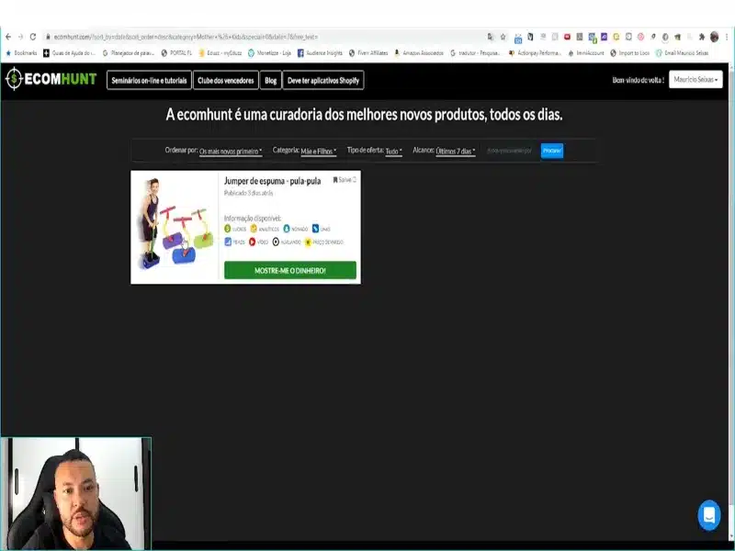The width and height of the screenshot is (735, 551).
Task: Open the browser extensions puzzle icon
Action: (x=702, y=37)
